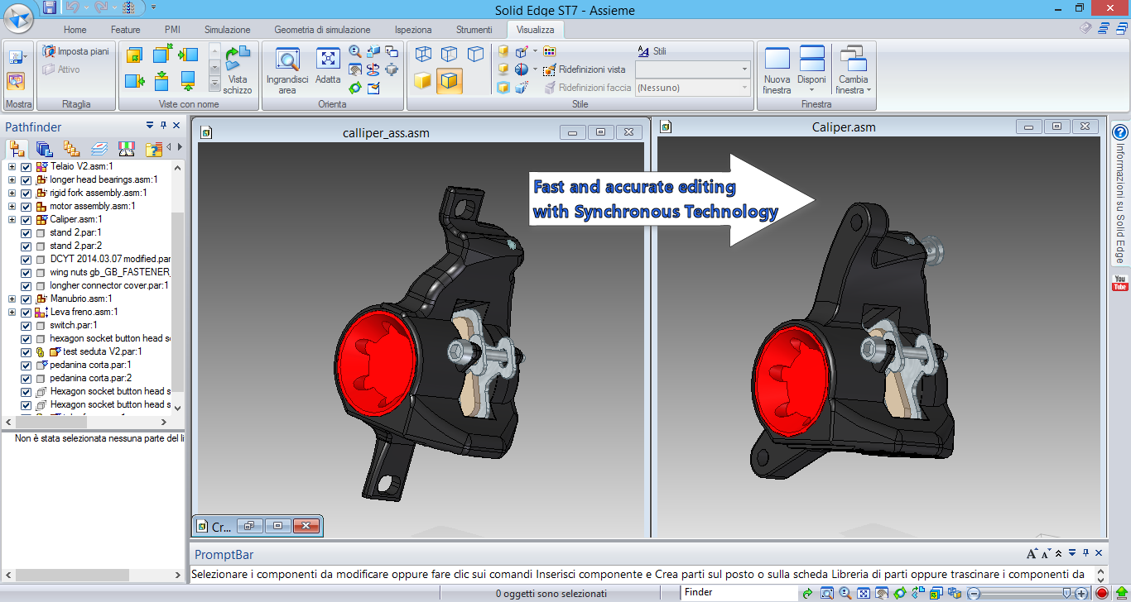Open Cambia finestra dropdown
The width and height of the screenshot is (1131, 602).
(x=854, y=71)
